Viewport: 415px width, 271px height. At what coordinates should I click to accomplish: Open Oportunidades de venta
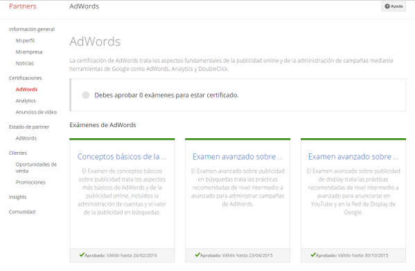36,167
